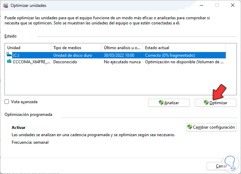Click the Optimizar unidades app icon in title bar
This screenshot has width=241, height=174.
[x=6, y=6]
